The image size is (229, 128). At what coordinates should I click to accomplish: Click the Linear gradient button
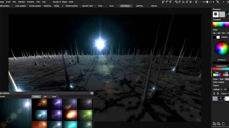[20, 6]
